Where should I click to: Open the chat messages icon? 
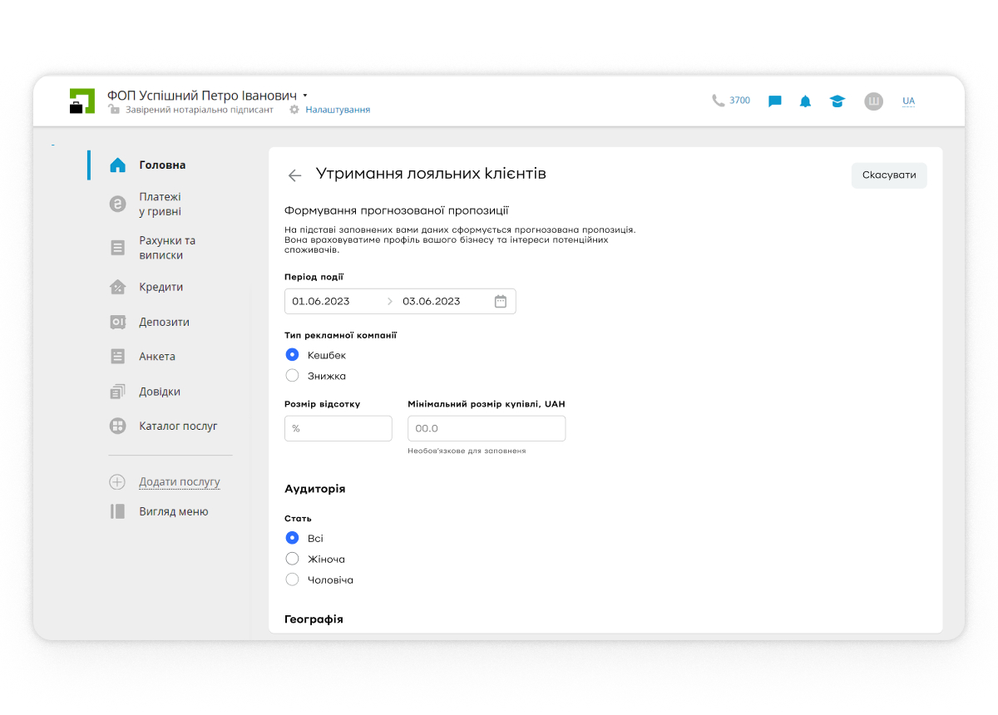775,101
